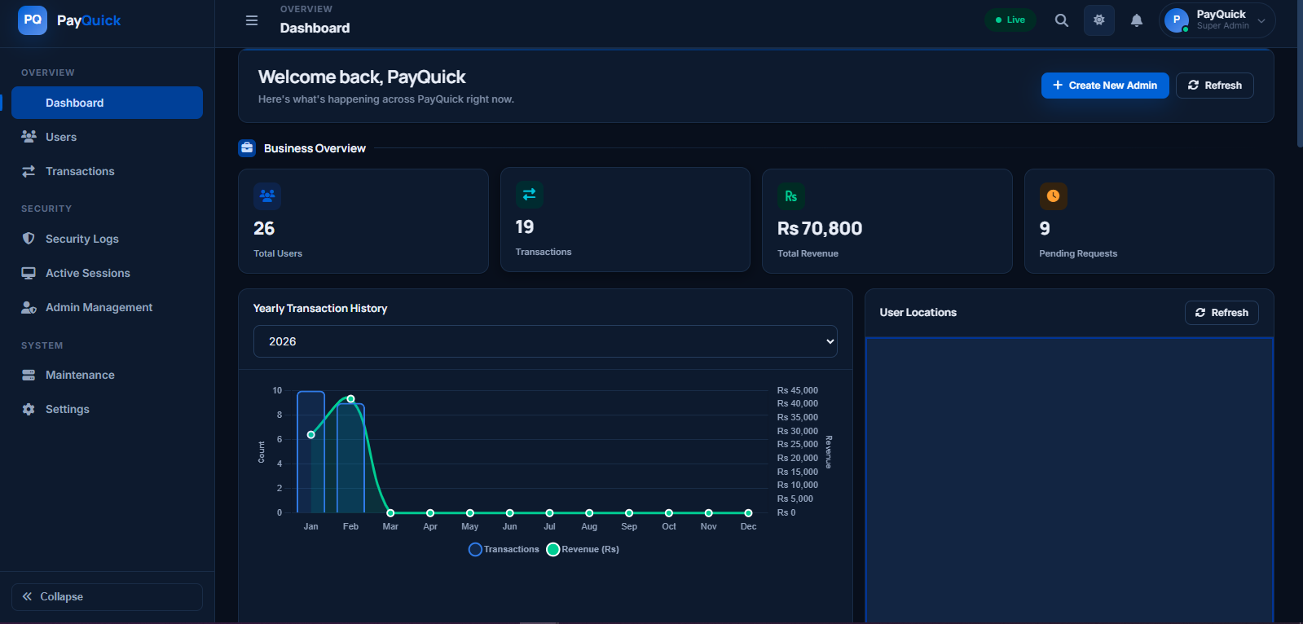The image size is (1303, 624).
Task: Collapse the sidebar with Collapse button
Action: tap(107, 597)
